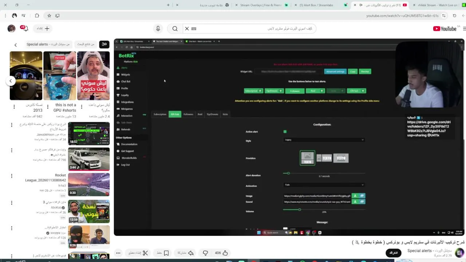
Task: Clear the YouTube search query
Action: tap(187, 28)
